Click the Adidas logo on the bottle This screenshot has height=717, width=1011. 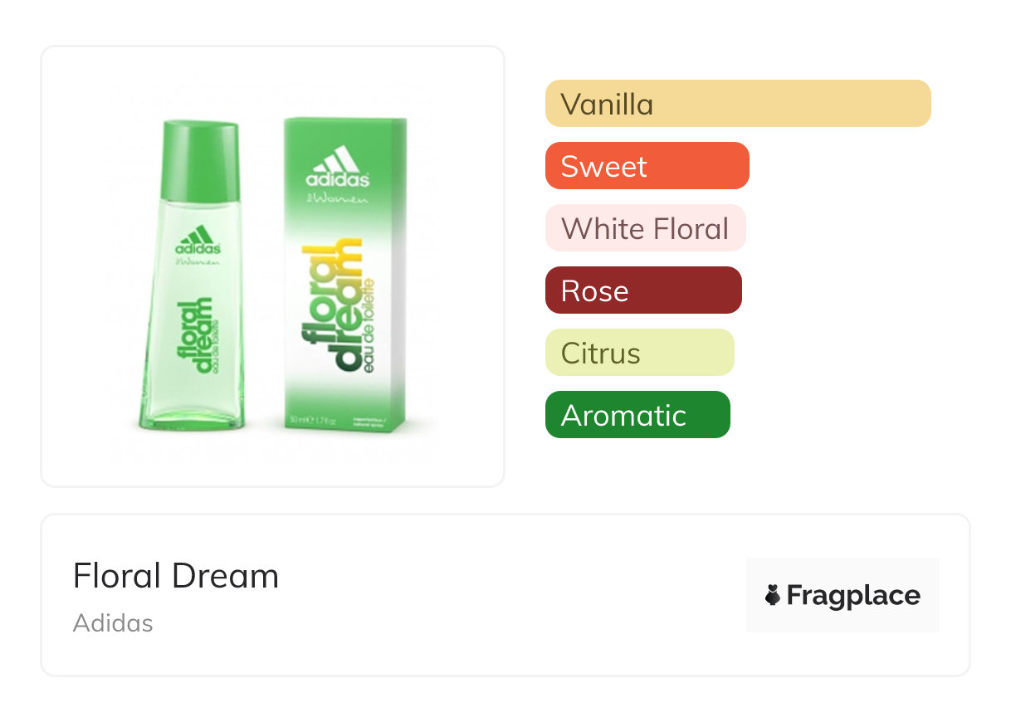pyautogui.click(x=198, y=241)
